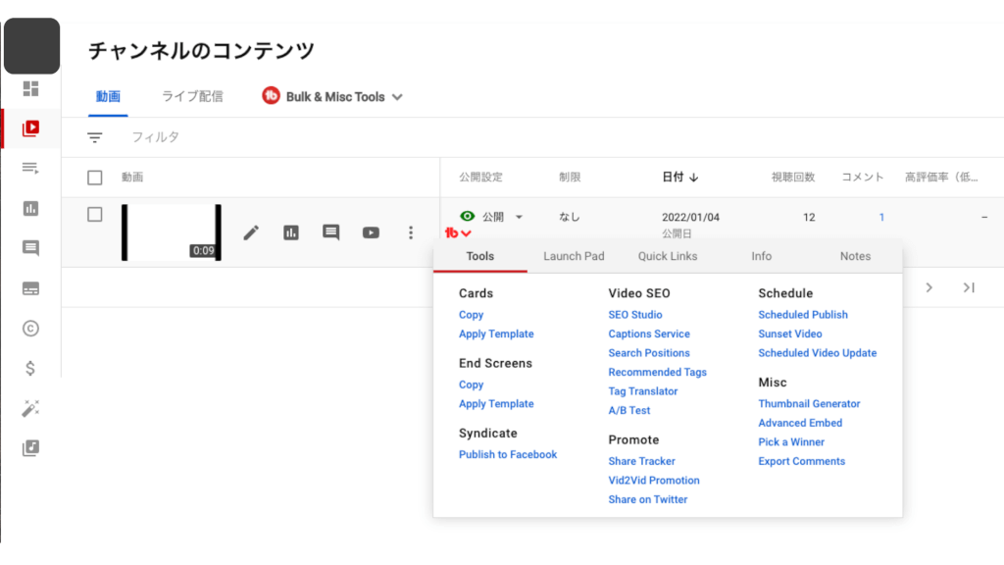Open the Dashboard icon in the sidebar

point(30,89)
